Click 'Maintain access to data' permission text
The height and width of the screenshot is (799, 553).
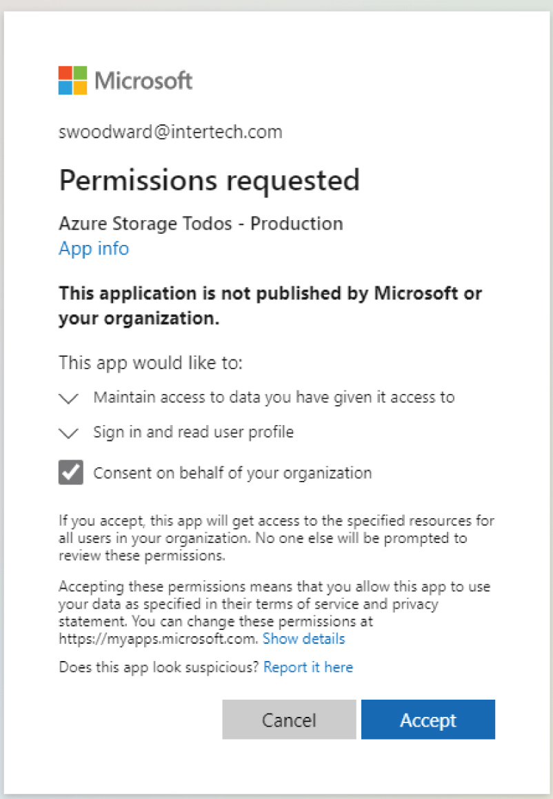click(274, 397)
